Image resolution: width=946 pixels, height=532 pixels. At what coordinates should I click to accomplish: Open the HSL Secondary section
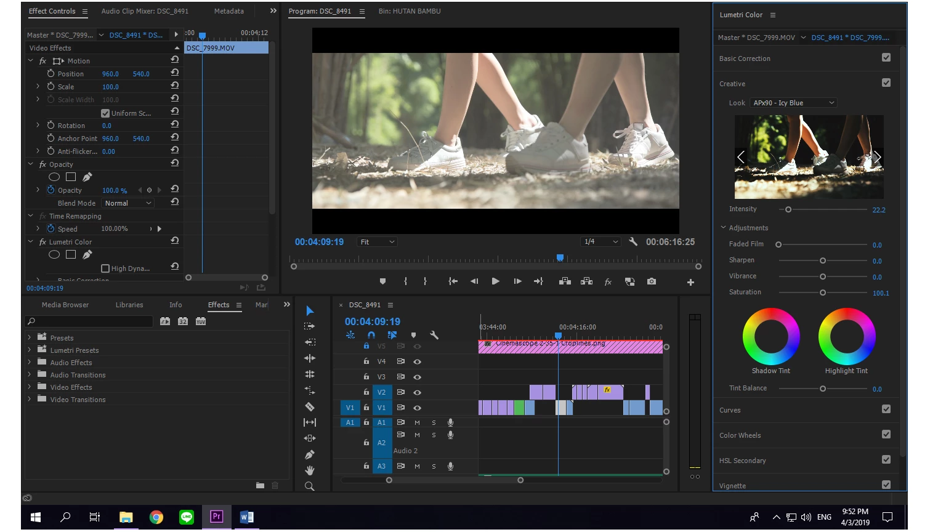click(743, 461)
